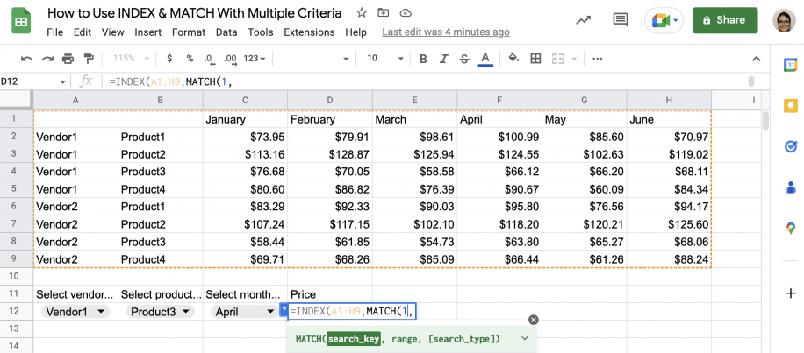Click the Print icon
Screen dimensions: 804x353
pyautogui.click(x=68, y=59)
